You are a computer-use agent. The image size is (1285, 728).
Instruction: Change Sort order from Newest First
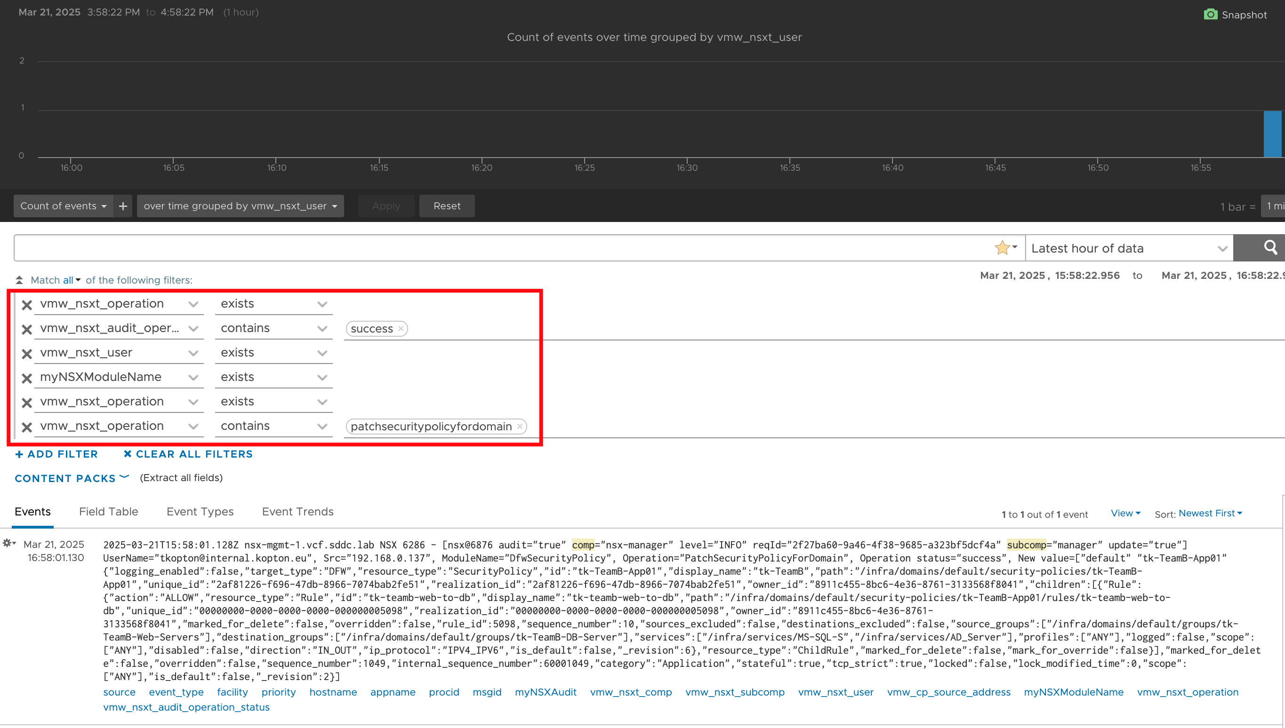[x=1211, y=513]
